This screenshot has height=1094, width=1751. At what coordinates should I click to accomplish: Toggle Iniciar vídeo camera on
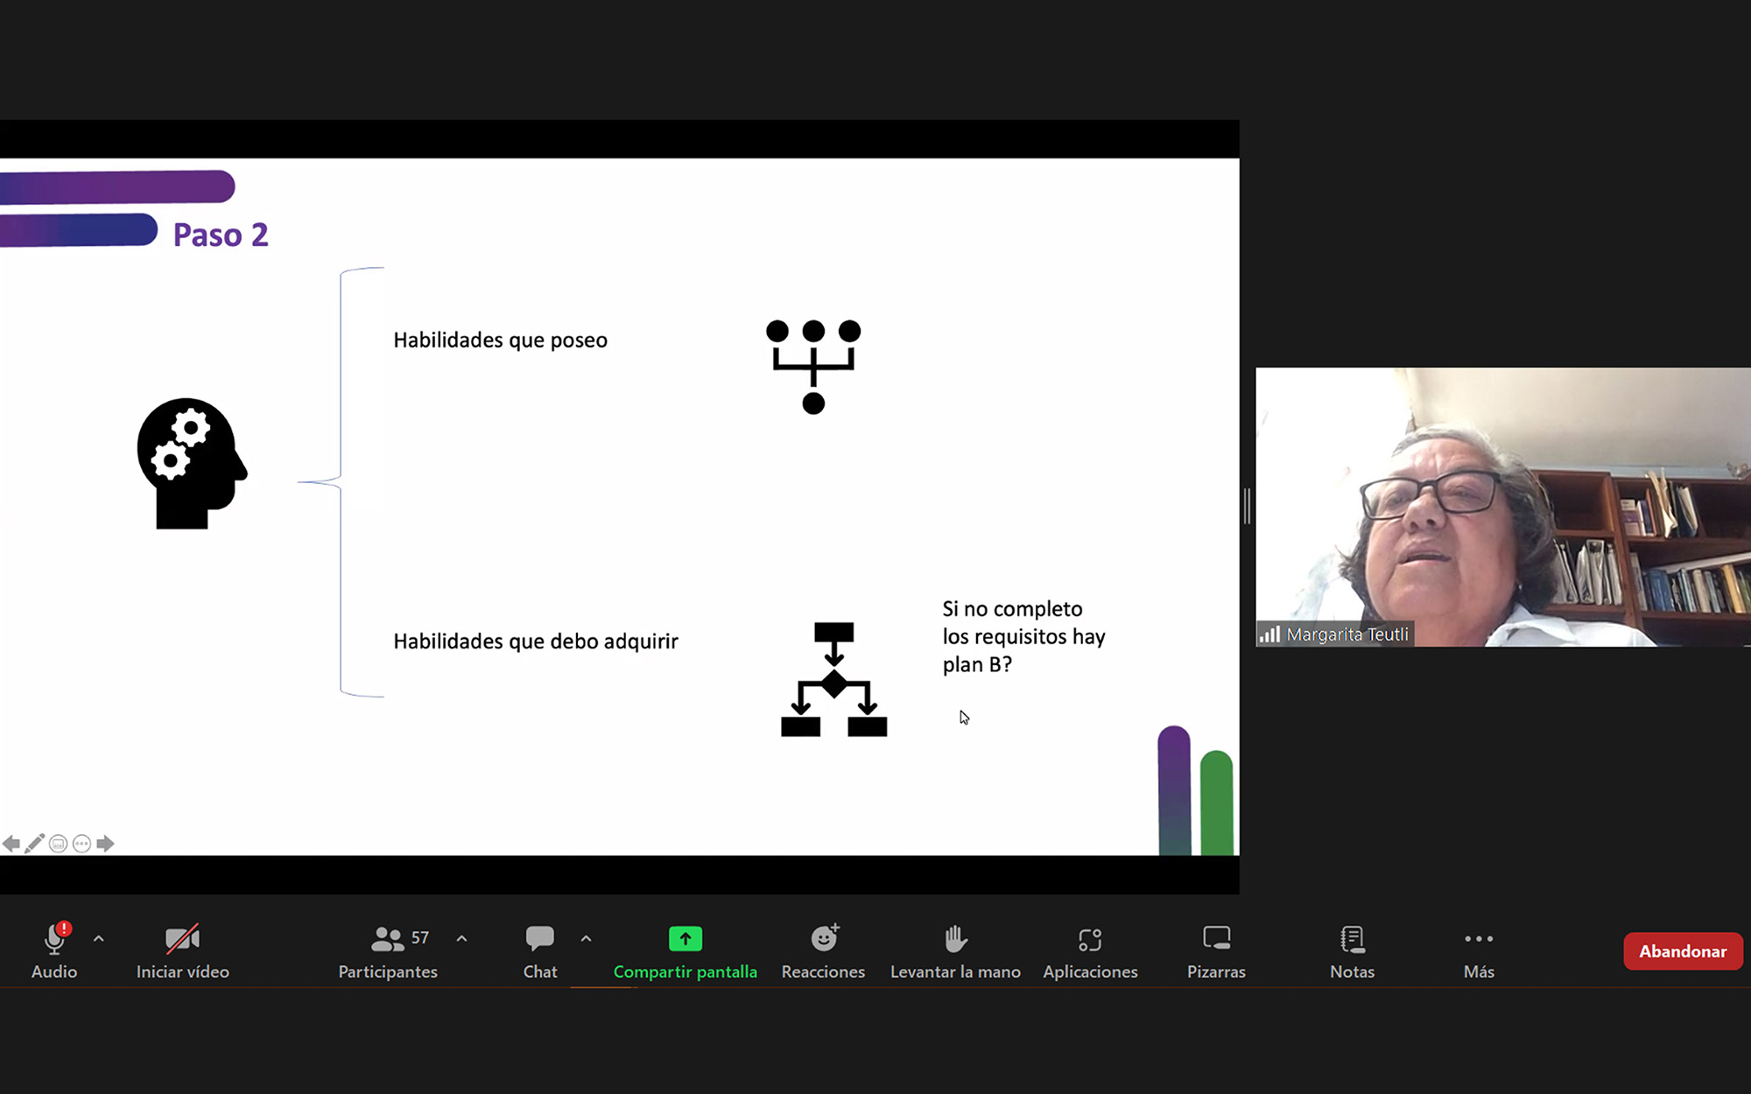tap(182, 939)
